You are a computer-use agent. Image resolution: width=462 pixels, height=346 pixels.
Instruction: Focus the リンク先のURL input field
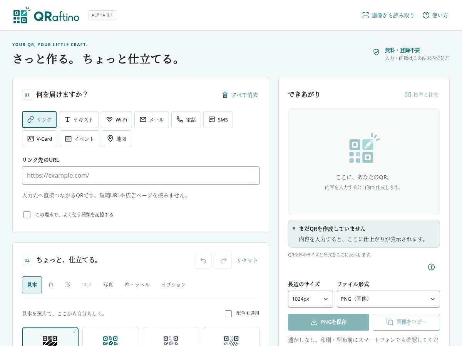pyautogui.click(x=141, y=175)
